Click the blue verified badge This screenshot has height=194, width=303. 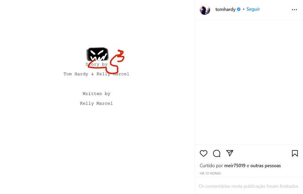point(239,9)
